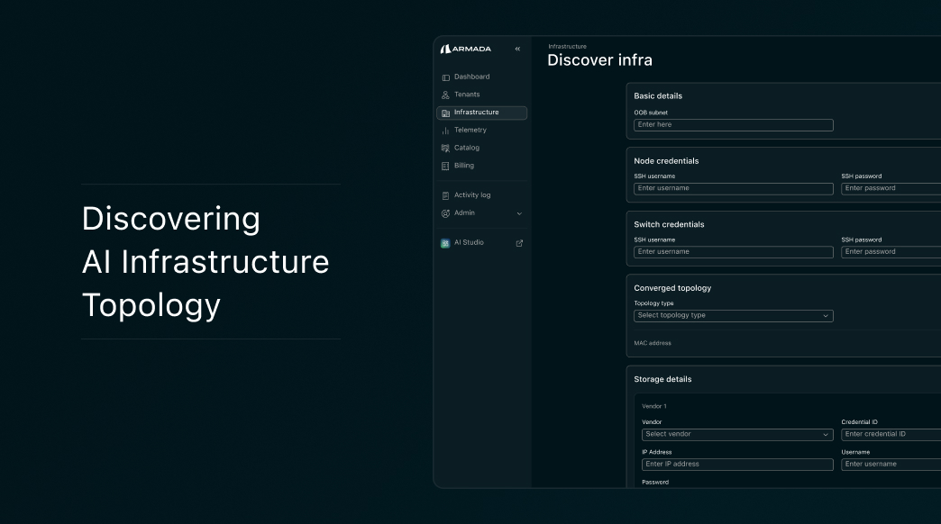941x524 pixels.
Task: Click the Infrastructure breadcrumb above title
Action: 567,46
